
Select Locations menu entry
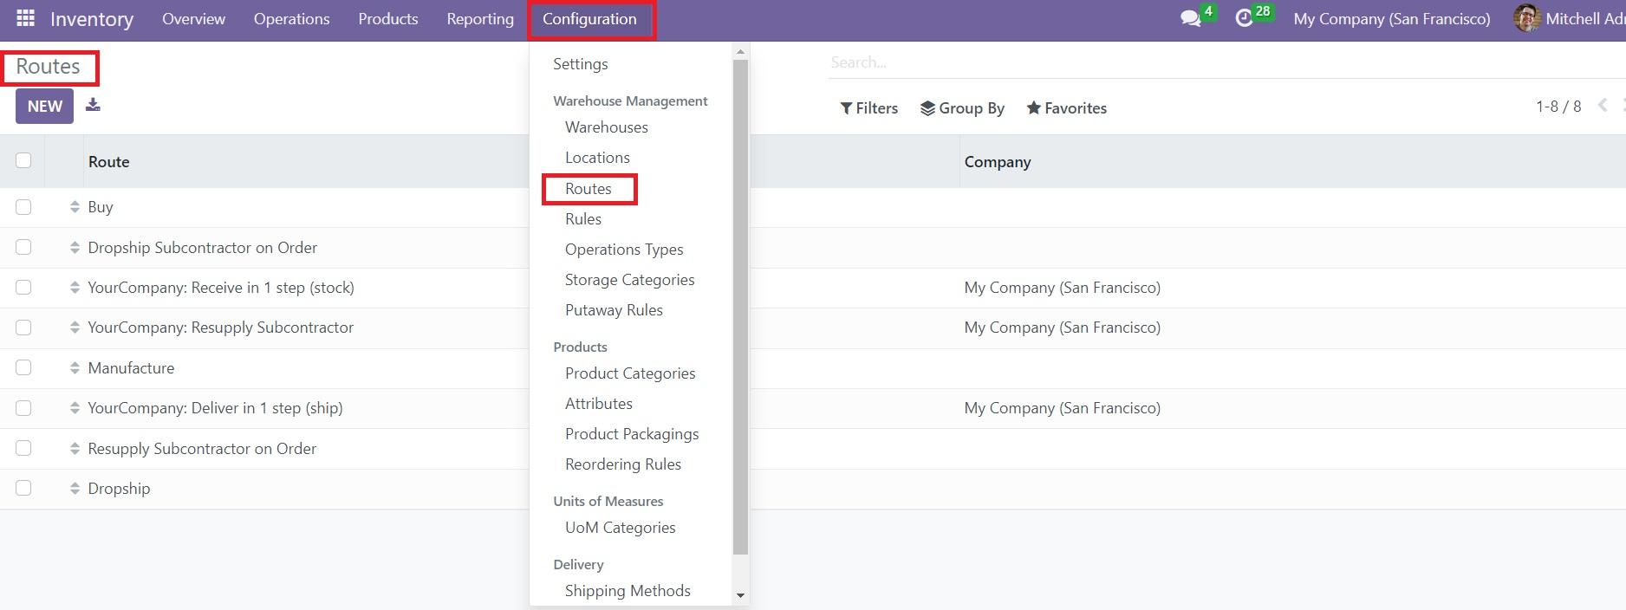pyautogui.click(x=597, y=158)
